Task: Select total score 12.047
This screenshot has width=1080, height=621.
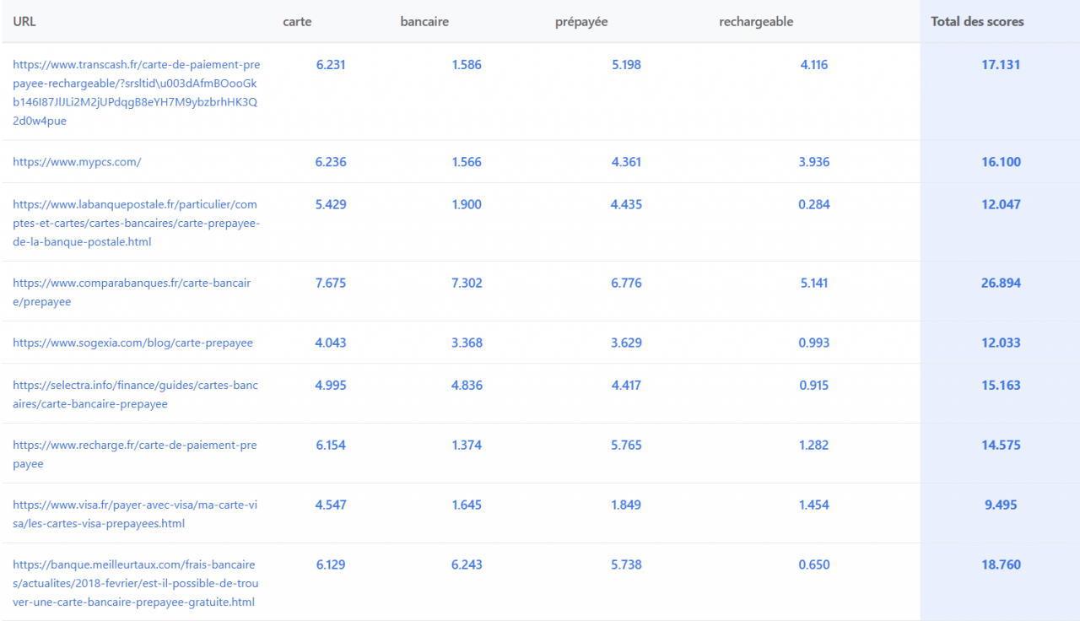Action: coord(1001,204)
